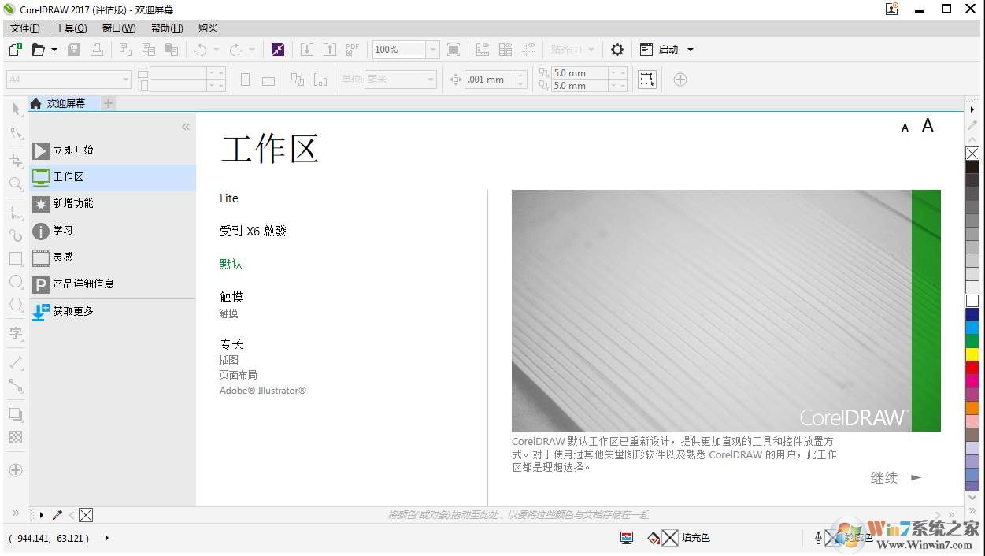Click the 继续 continue button
Screen dimensions: 985x556
(x=894, y=478)
